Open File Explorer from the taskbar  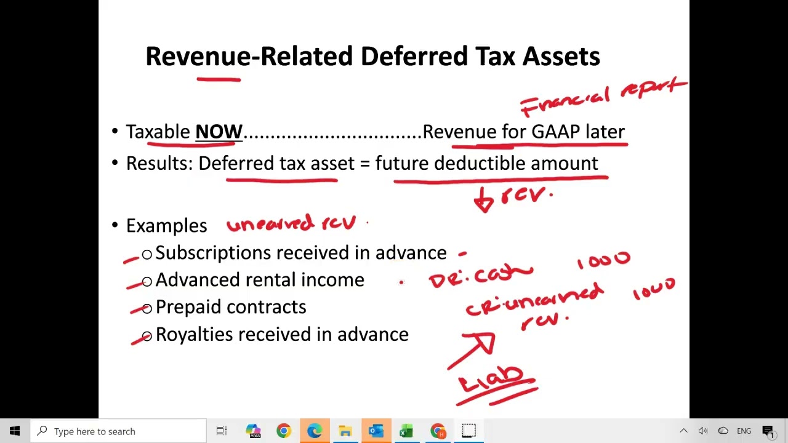click(x=345, y=431)
